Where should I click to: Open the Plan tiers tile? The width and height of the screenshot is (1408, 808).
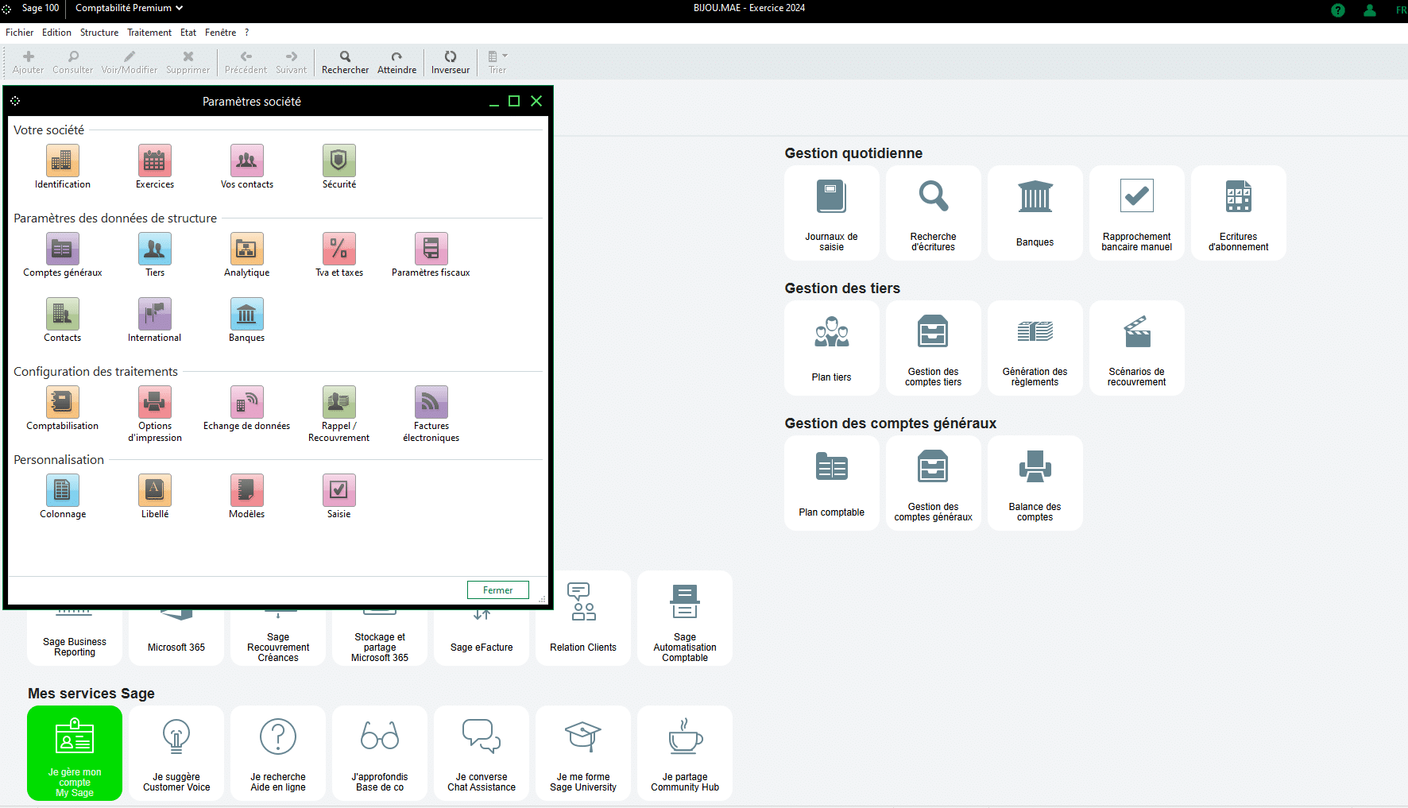pos(832,348)
